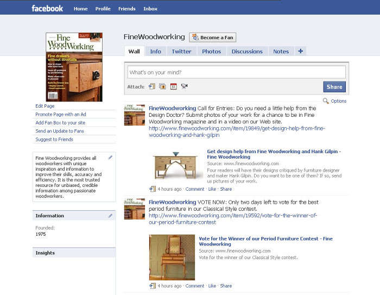Select the Wall tab
Screen dimensions: 380x295
tap(134, 51)
